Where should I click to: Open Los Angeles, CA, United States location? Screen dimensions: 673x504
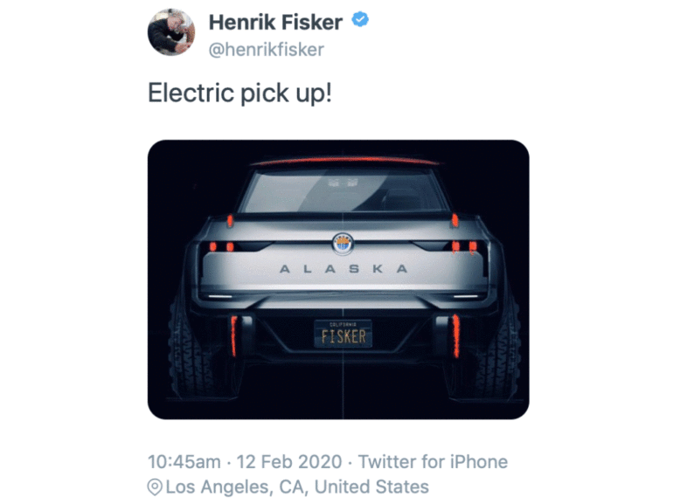[297, 487]
